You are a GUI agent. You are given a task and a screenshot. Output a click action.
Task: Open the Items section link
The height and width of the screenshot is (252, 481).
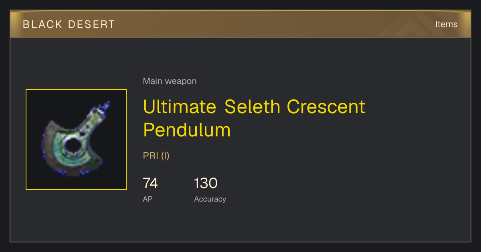[446, 24]
